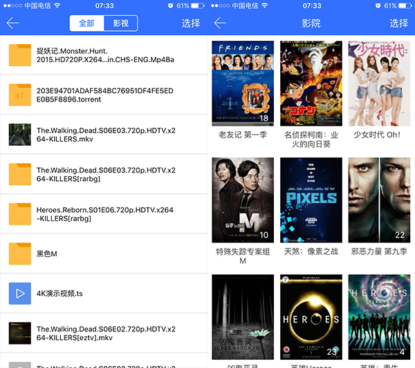Viewport: 415px width, 368px height.
Task: Open 特殊失踪专案组 M poster
Action: click(242, 200)
